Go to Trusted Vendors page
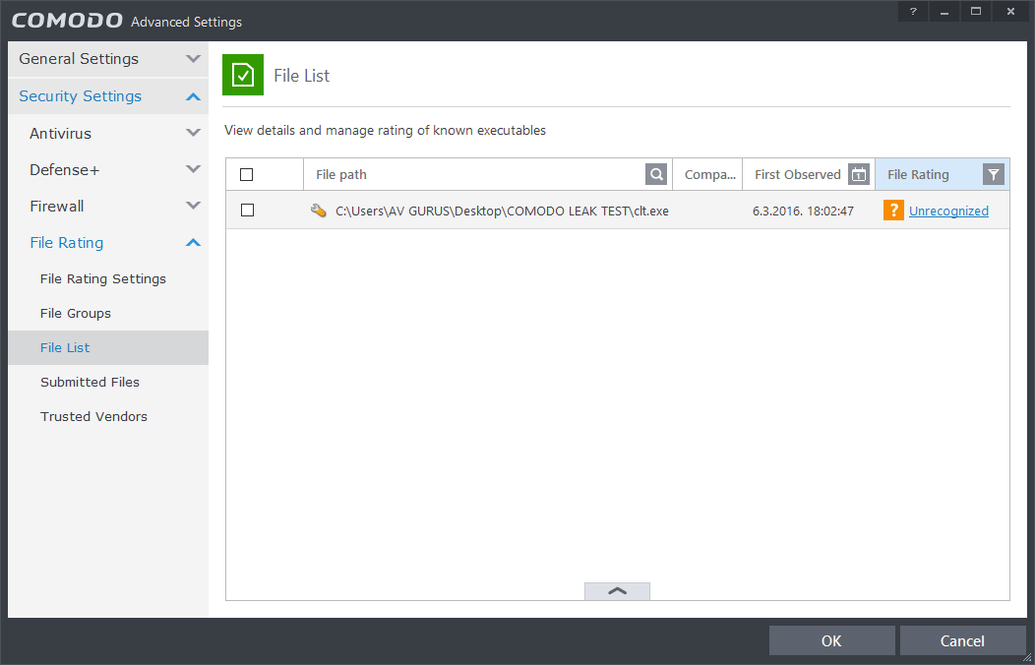The width and height of the screenshot is (1035, 665). [x=93, y=416]
